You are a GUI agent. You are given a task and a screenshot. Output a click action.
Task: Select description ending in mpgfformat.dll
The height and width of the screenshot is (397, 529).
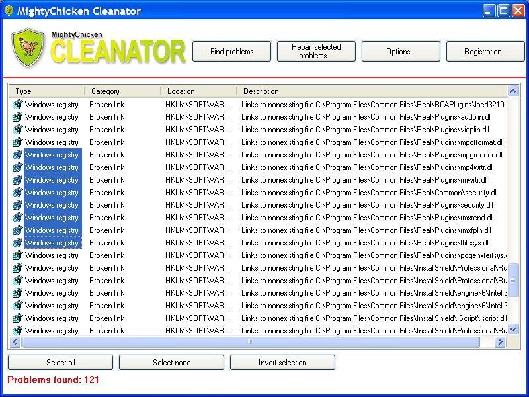pyautogui.click(x=372, y=142)
